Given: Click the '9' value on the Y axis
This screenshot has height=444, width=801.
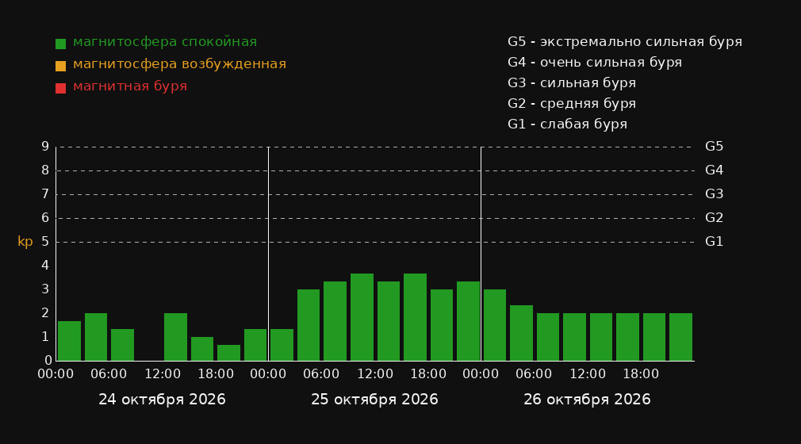Looking at the screenshot, I should (x=45, y=147).
